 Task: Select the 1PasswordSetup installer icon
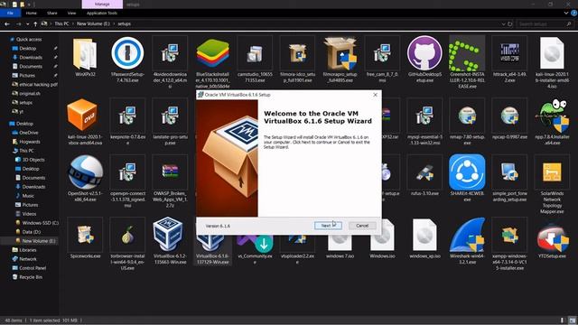coord(127,53)
